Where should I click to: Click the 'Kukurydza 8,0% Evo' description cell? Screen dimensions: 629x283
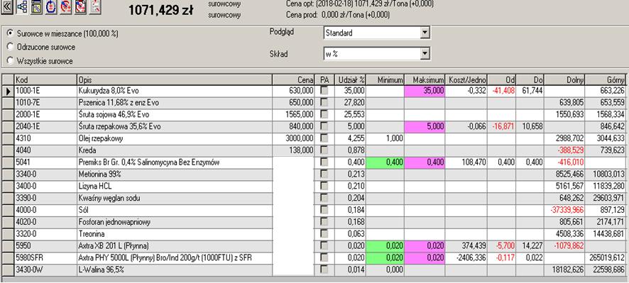[x=175, y=91]
